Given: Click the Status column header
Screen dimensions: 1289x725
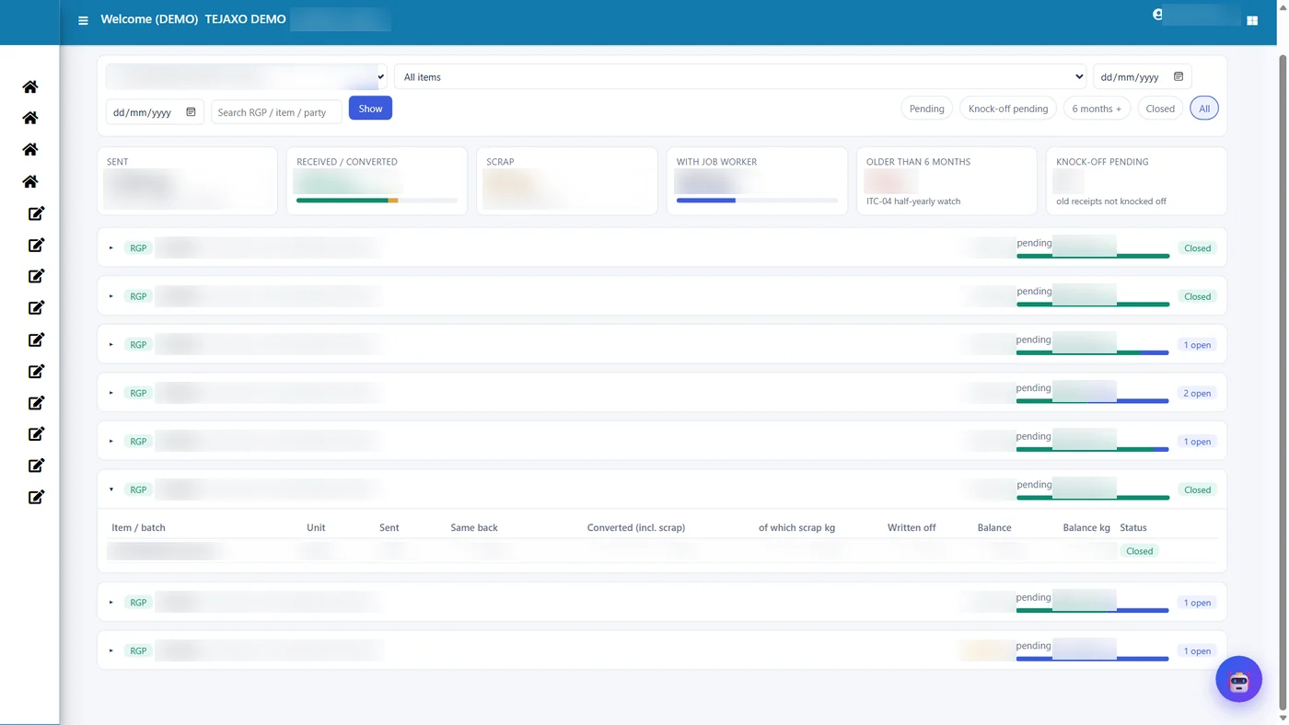Looking at the screenshot, I should point(1133,527).
